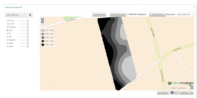Viewport: 197px width, 98px height.
Task: Click the Show soil map button
Action: 157,14
